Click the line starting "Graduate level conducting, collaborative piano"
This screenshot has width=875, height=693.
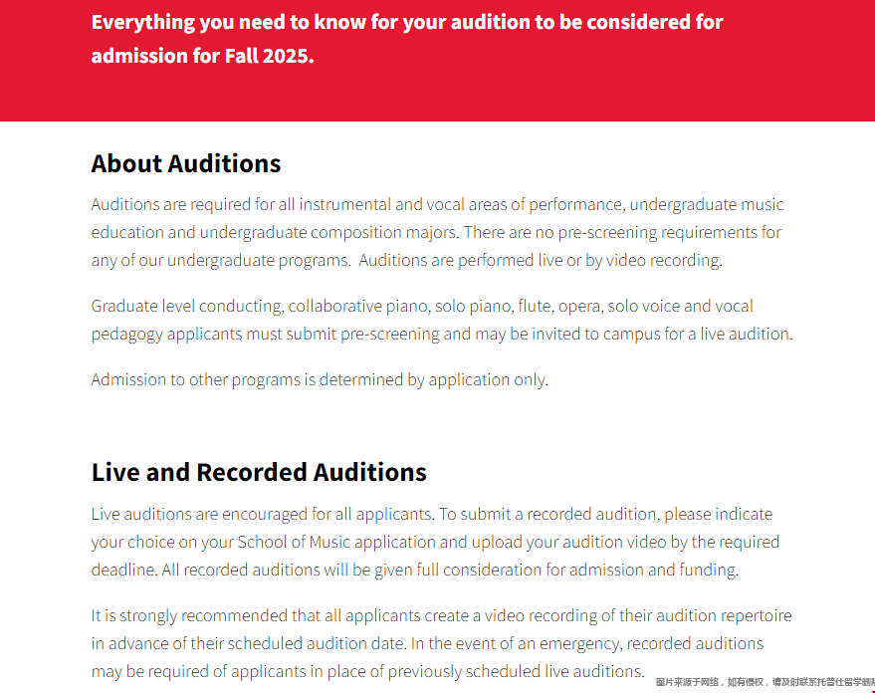click(x=422, y=307)
